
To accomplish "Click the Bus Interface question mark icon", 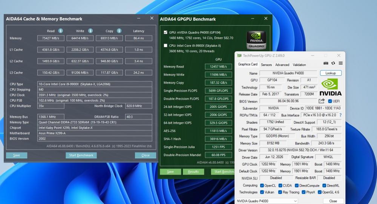I will pos(340,115).
